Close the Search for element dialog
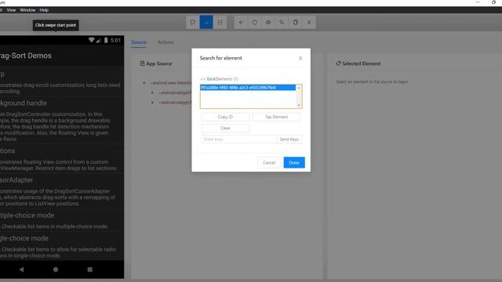 300,58
